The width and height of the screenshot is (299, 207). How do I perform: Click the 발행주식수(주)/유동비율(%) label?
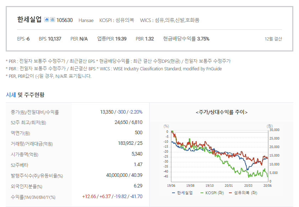(x=37, y=176)
